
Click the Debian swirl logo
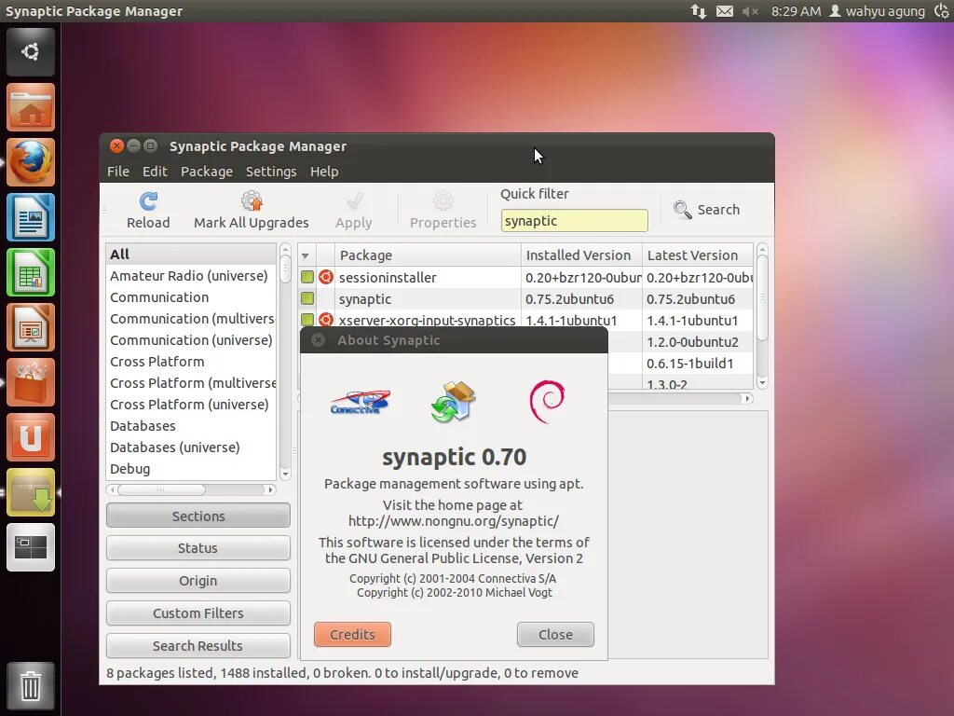click(x=547, y=401)
